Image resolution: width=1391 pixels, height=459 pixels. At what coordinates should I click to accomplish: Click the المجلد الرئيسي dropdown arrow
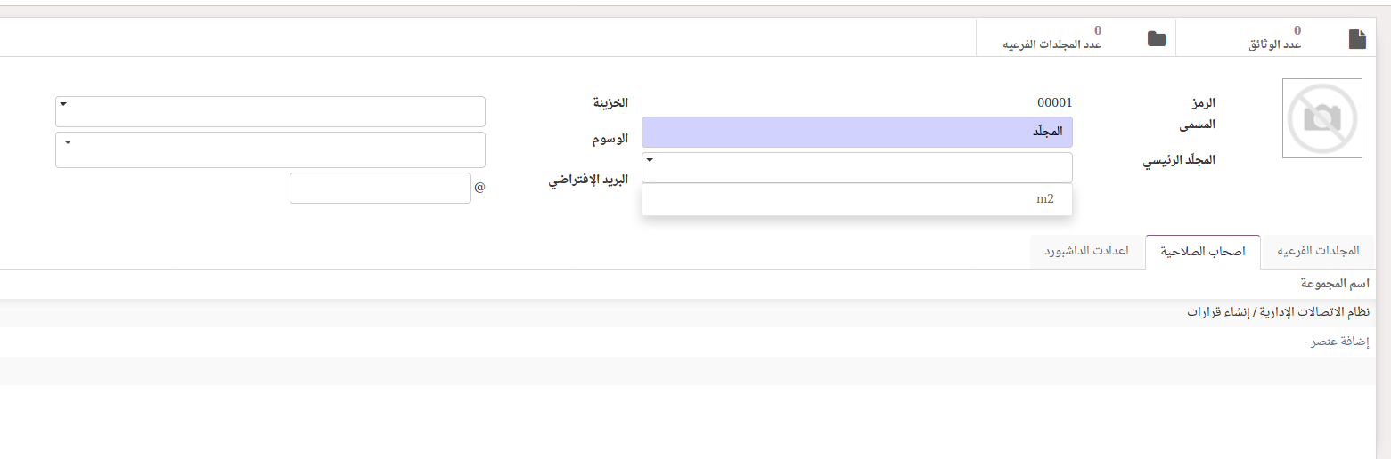(x=650, y=161)
